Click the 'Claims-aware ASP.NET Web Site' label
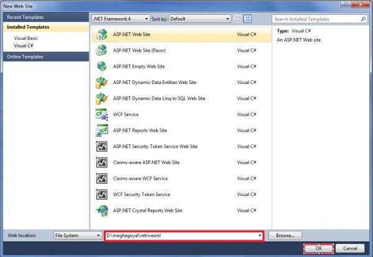Screen dimensions: 373x257 [x=146, y=162]
